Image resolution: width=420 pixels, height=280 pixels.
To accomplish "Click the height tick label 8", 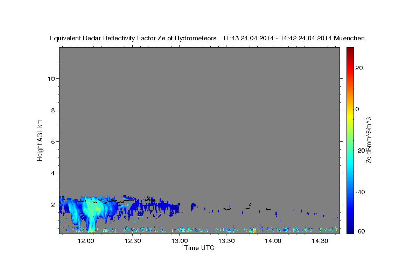I will (53, 110).
